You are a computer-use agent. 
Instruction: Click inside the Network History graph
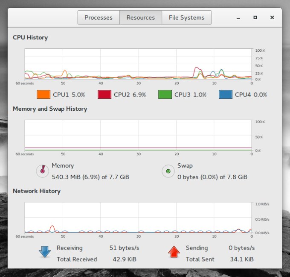pyautogui.click(x=138, y=217)
